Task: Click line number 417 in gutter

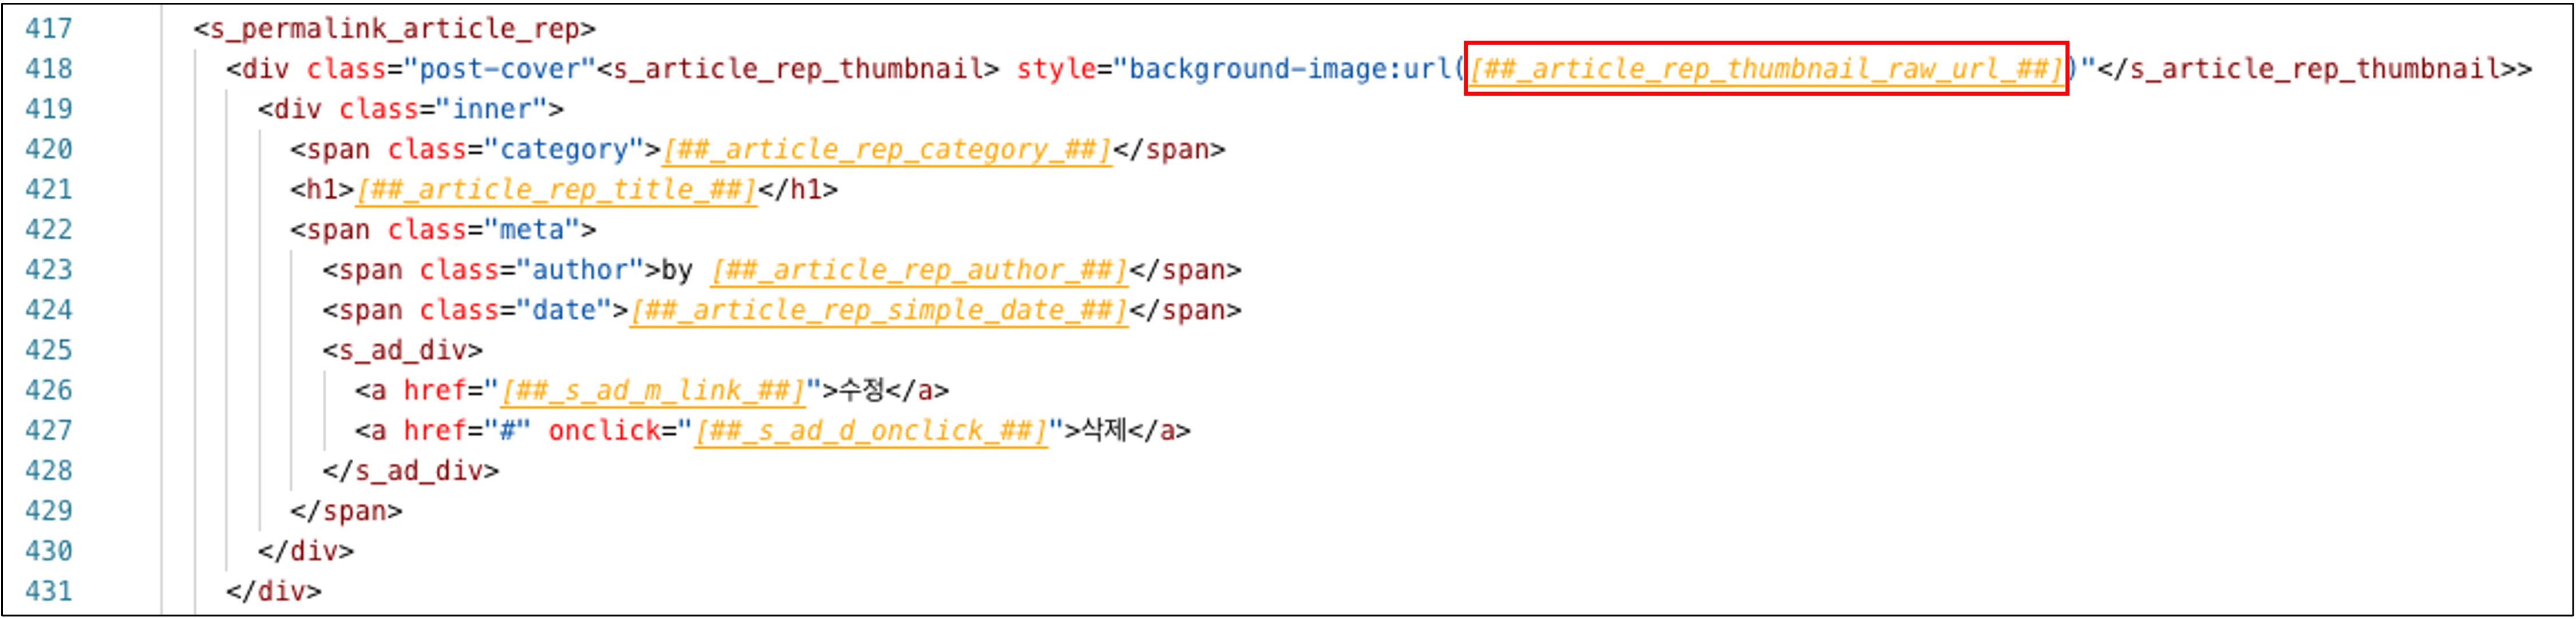Action: click(48, 28)
